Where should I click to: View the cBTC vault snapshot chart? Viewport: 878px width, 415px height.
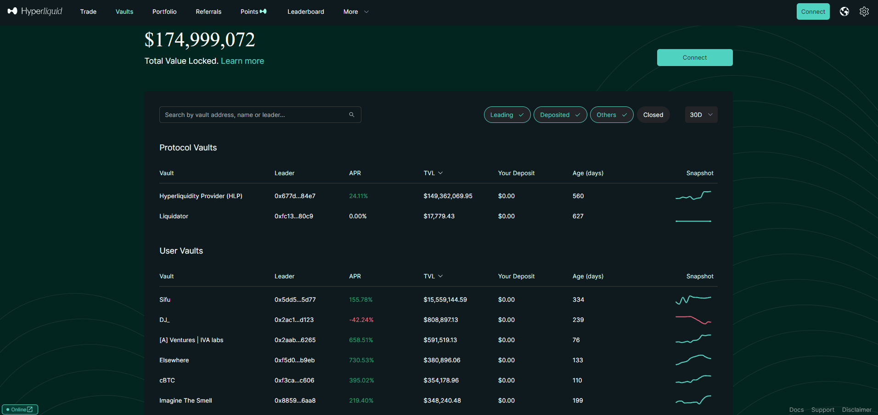(693, 380)
